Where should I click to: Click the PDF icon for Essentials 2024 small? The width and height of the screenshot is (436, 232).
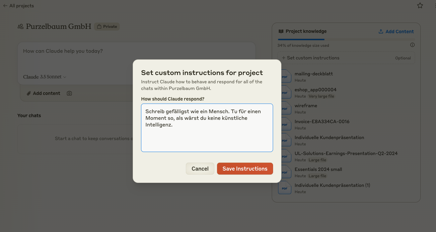(x=285, y=172)
